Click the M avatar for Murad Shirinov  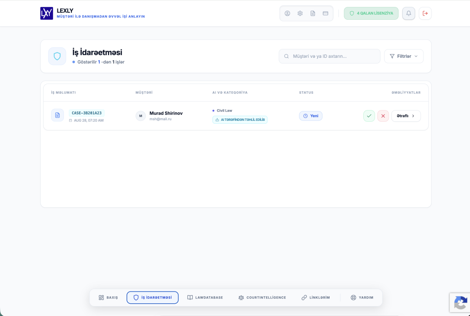(x=141, y=116)
